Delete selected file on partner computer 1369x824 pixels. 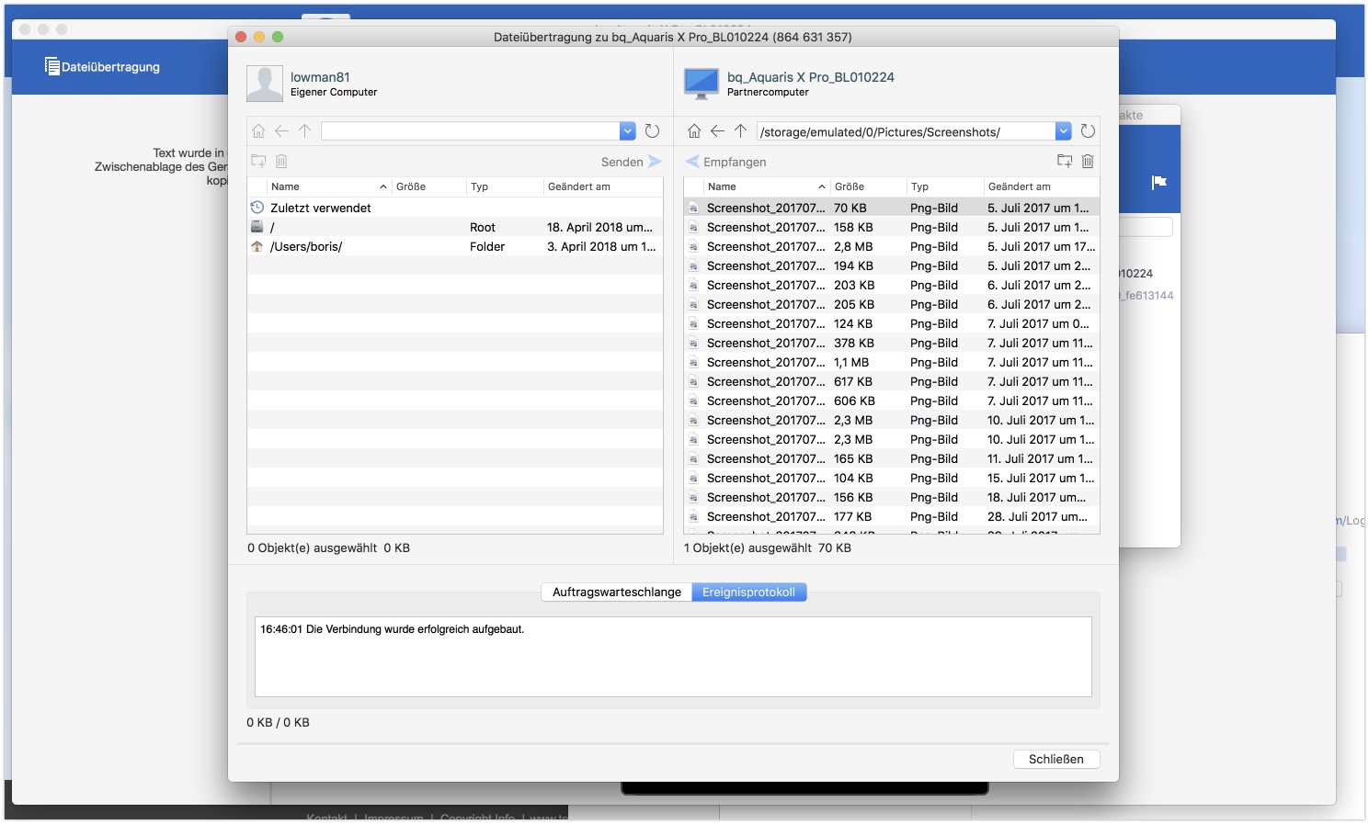[x=1088, y=162]
